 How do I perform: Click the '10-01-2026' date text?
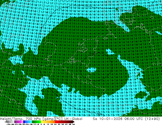point(111,119)
